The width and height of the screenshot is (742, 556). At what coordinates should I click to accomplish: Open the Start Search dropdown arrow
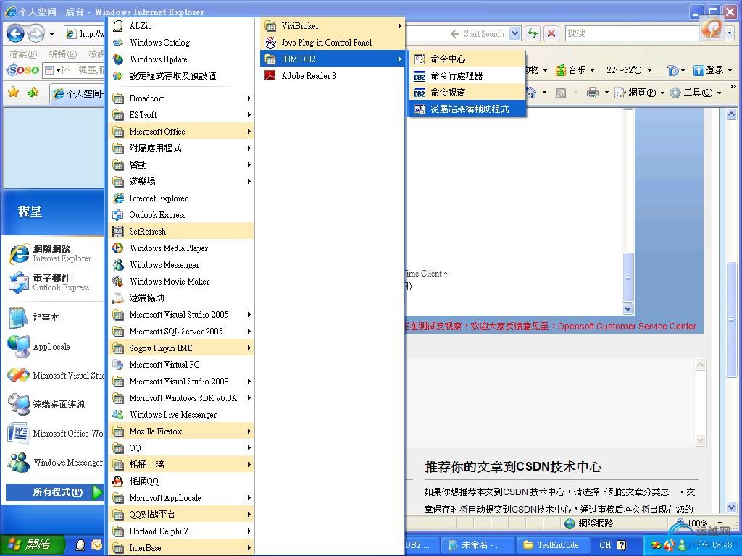coord(515,33)
